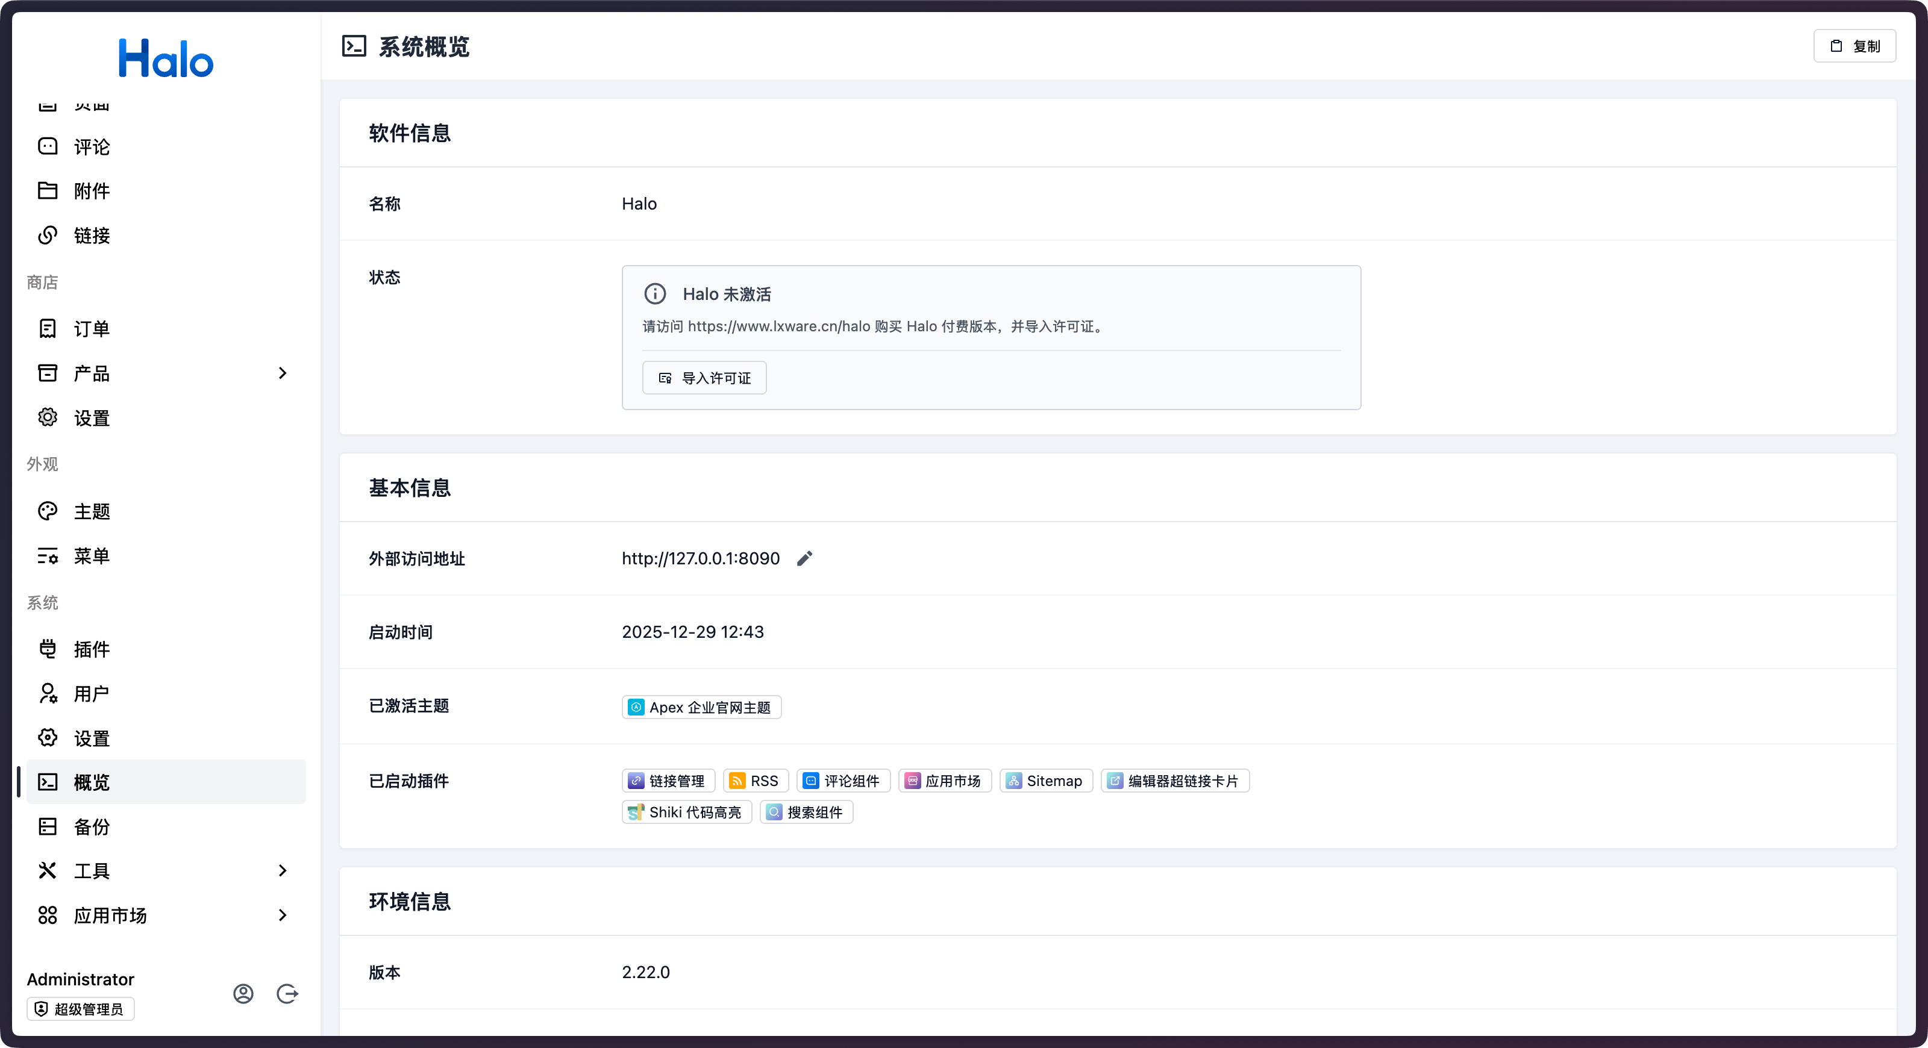Expand the 产品 submenu chevron
The image size is (1928, 1048).
pyautogui.click(x=282, y=373)
